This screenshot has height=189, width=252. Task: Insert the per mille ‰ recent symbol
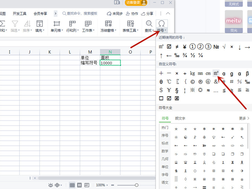pos(177,55)
